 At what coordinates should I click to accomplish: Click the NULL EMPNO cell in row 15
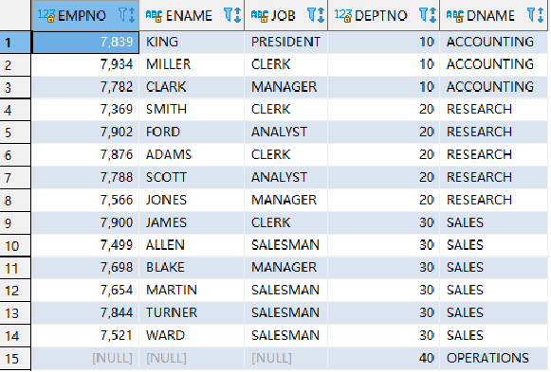(x=85, y=359)
